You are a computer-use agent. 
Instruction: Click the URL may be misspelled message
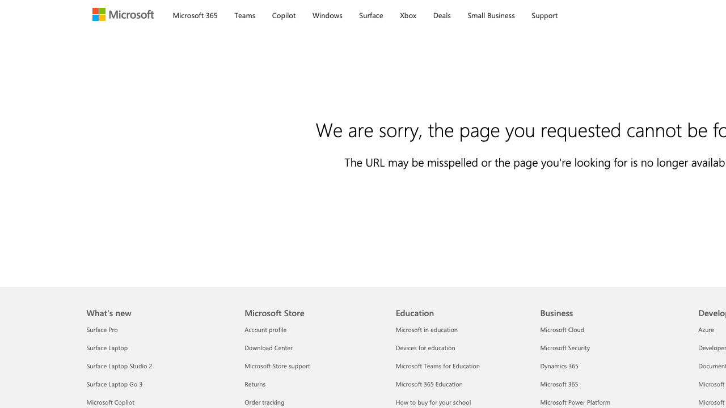pos(535,163)
